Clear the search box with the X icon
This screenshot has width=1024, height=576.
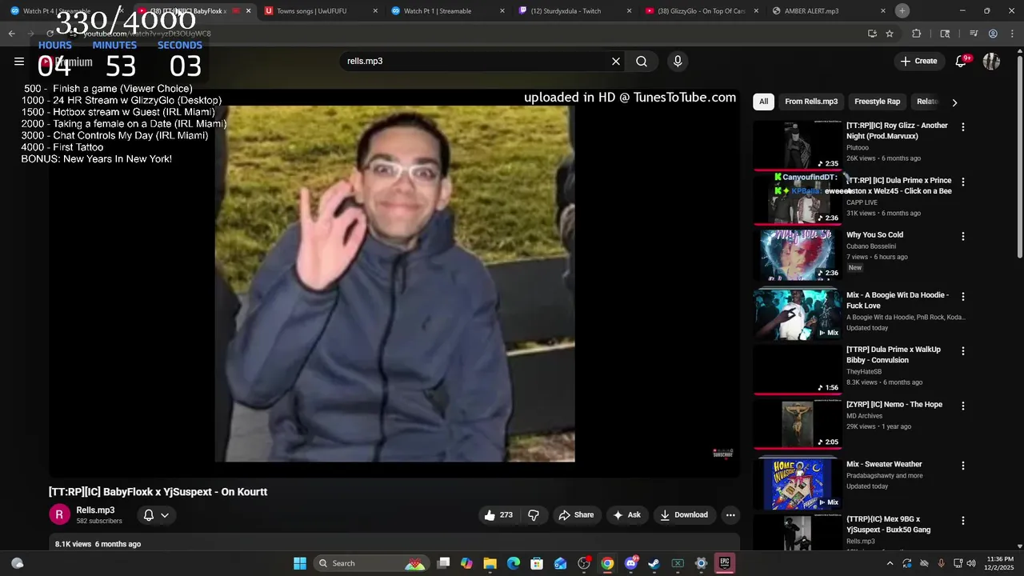click(x=616, y=62)
